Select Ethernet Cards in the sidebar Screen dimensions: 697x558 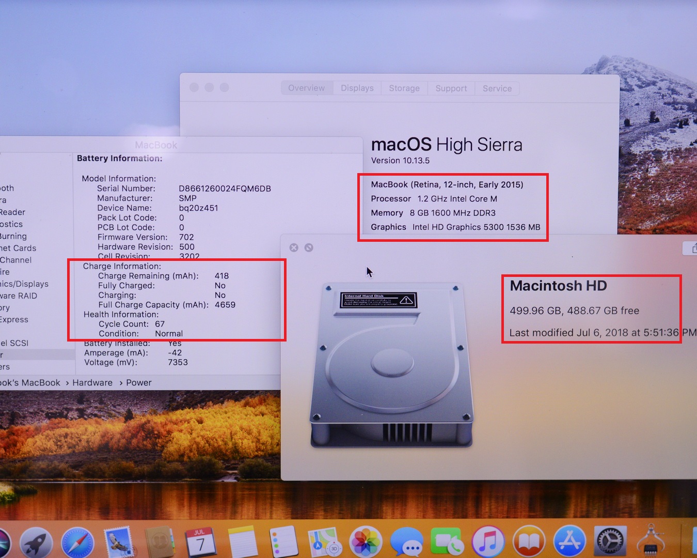coord(18,248)
